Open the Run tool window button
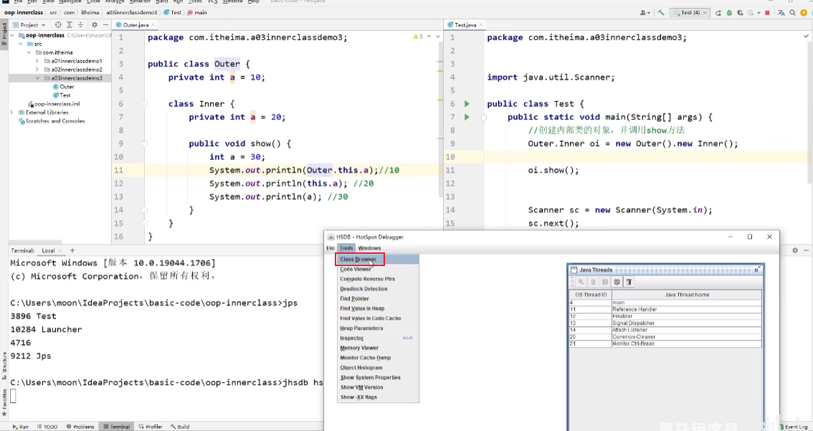Viewport: 813px width, 431px height. pyautogui.click(x=21, y=427)
